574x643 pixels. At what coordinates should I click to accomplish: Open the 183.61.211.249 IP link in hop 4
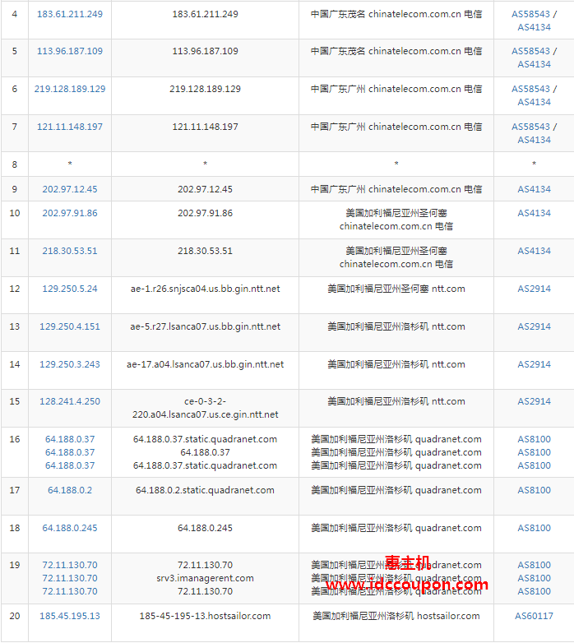[x=70, y=14]
